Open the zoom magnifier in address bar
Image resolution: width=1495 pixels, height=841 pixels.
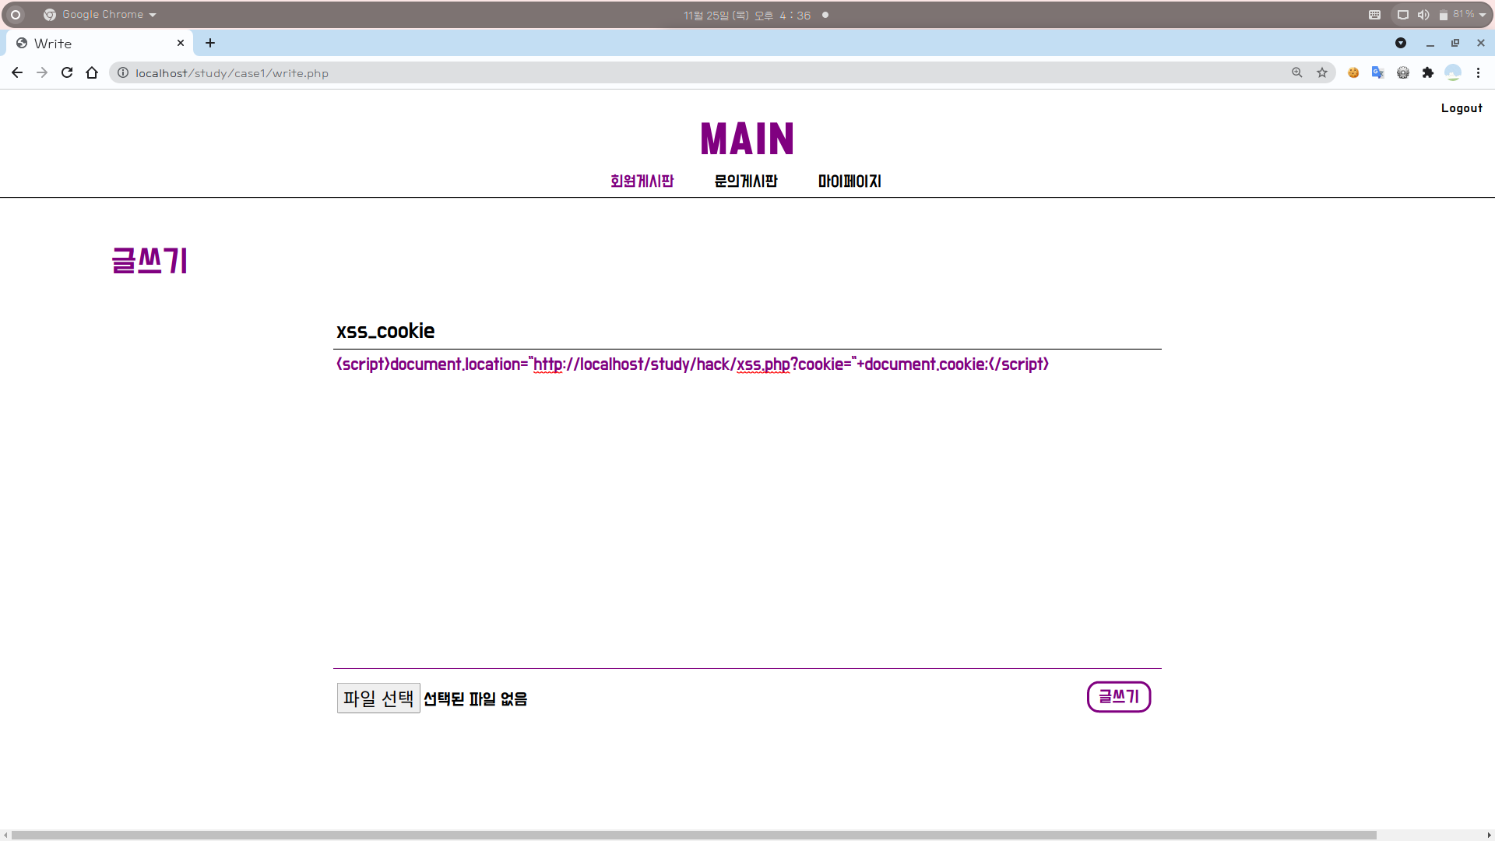[x=1297, y=72]
